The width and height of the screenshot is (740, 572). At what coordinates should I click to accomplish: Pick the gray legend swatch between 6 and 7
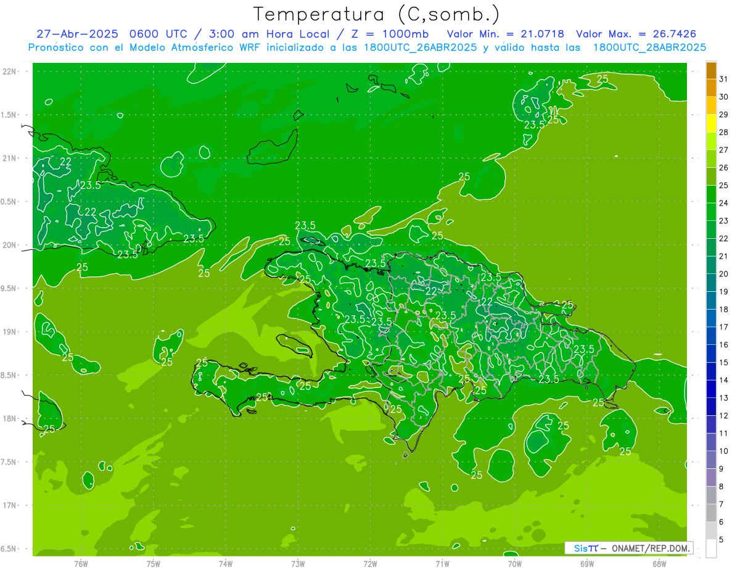click(x=711, y=513)
